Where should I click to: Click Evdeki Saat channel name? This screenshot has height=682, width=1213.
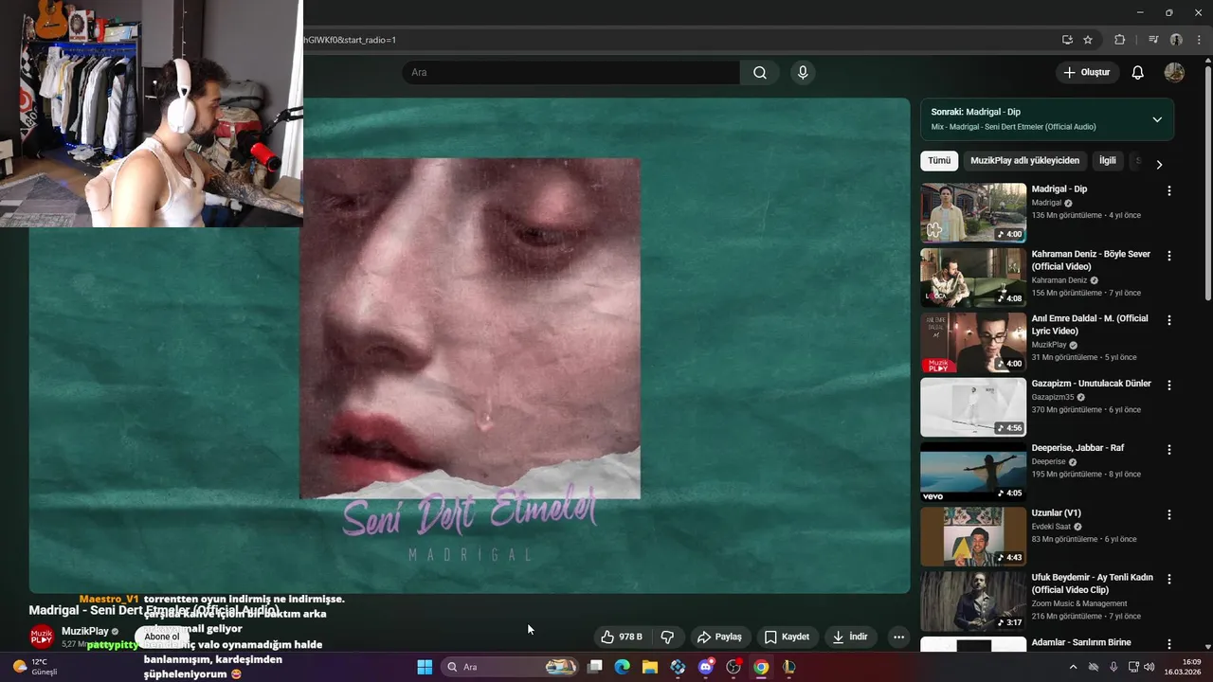tap(1051, 527)
